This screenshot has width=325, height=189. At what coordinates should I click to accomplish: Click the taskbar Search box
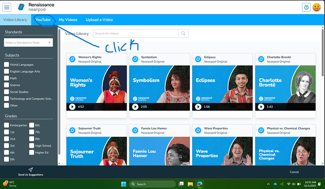[152, 184]
